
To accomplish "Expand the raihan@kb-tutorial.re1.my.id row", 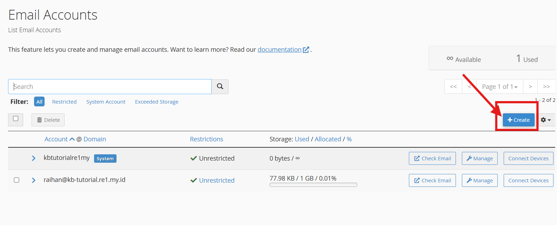I will point(34,180).
